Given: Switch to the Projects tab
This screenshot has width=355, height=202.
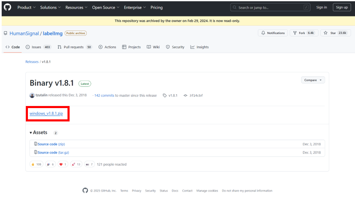Looking at the screenshot, I should (x=131, y=47).
